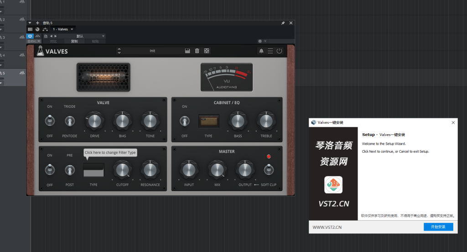This screenshot has width=467, height=252.
Task: Open the plugin settings gear
Action: click(x=260, y=41)
